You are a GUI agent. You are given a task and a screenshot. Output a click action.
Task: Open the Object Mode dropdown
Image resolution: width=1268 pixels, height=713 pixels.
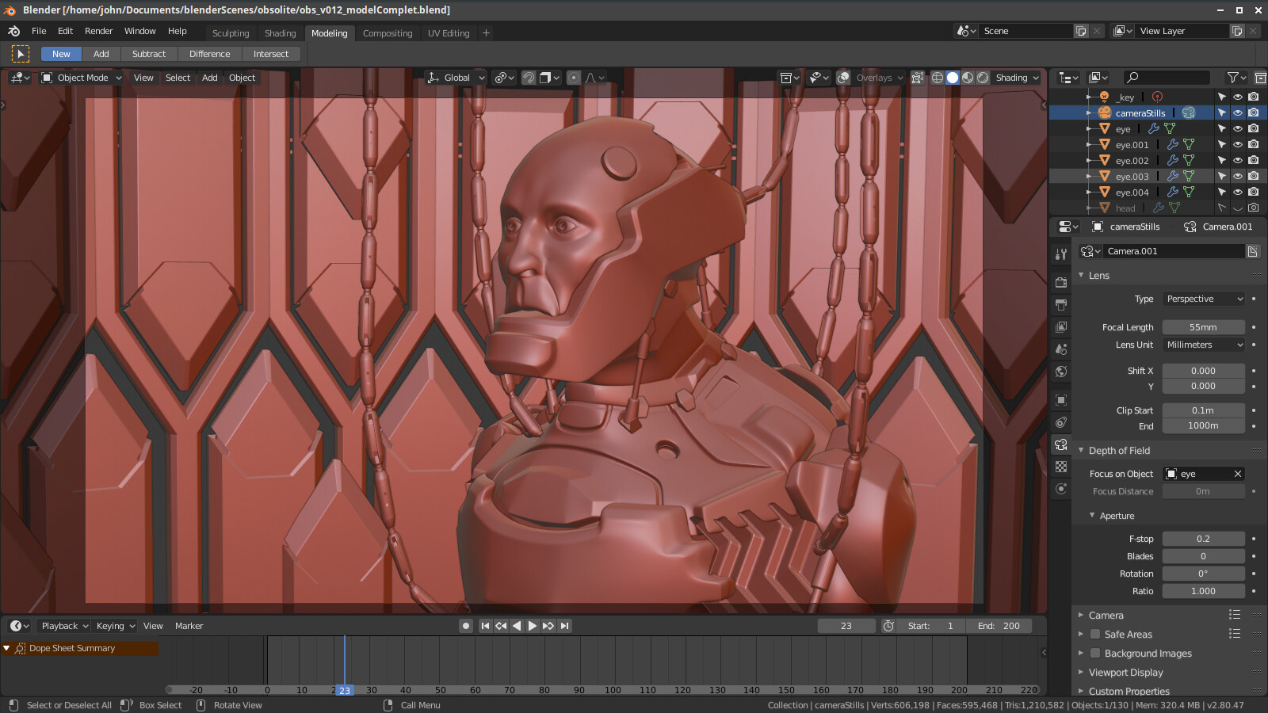coord(82,78)
